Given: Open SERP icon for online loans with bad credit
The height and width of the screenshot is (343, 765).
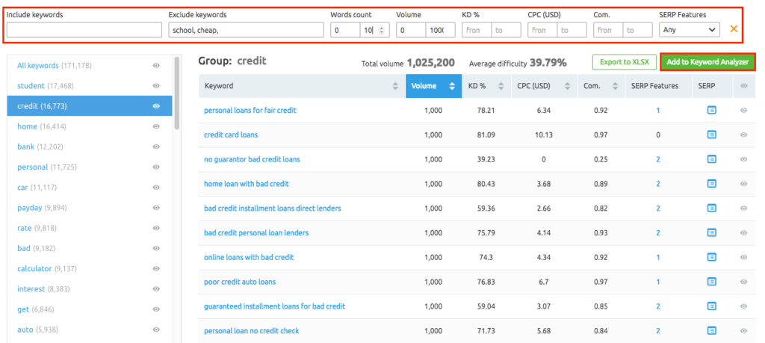Looking at the screenshot, I should 711,257.
